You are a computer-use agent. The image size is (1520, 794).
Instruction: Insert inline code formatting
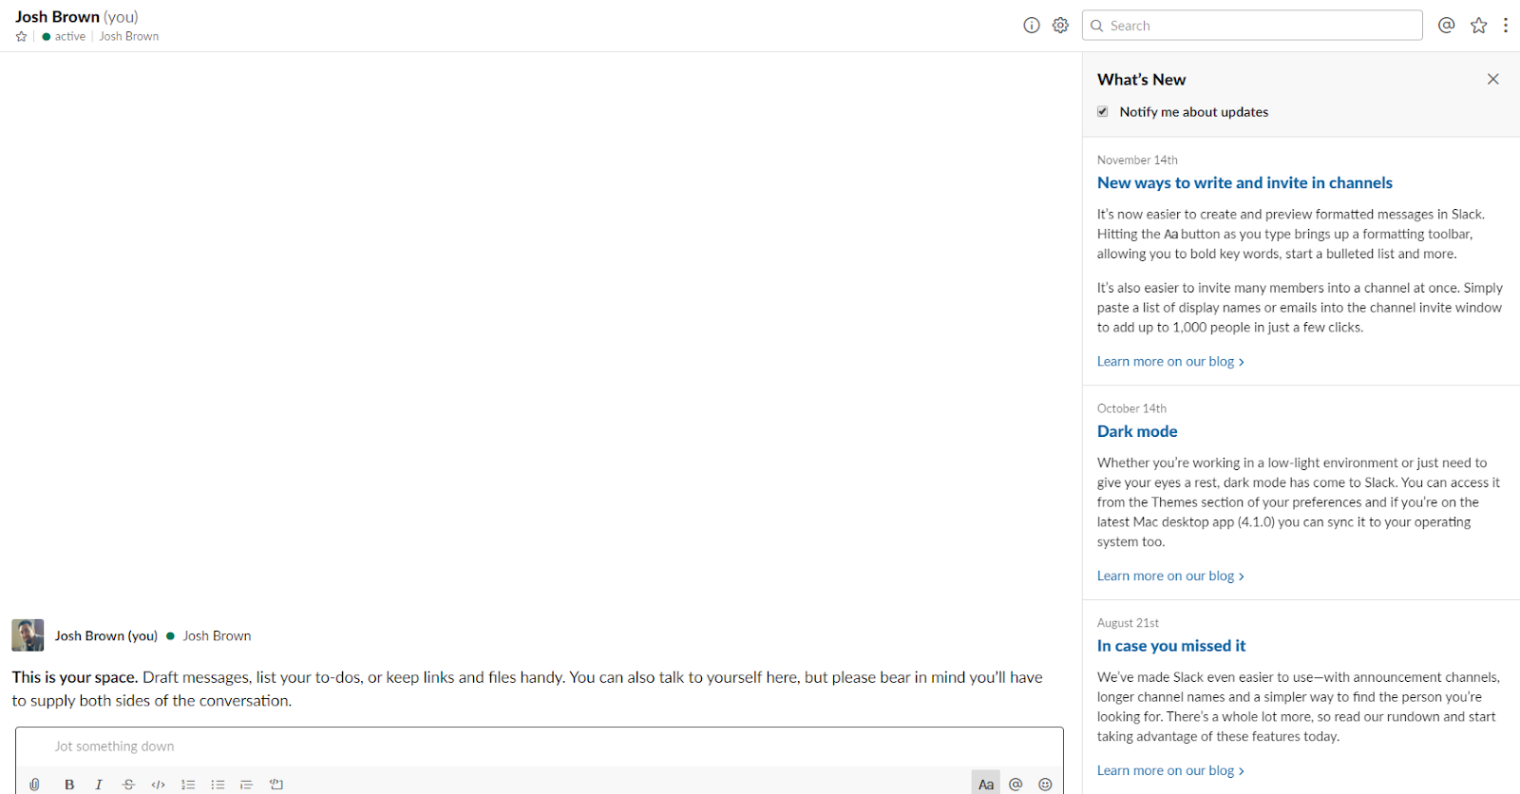tap(158, 785)
